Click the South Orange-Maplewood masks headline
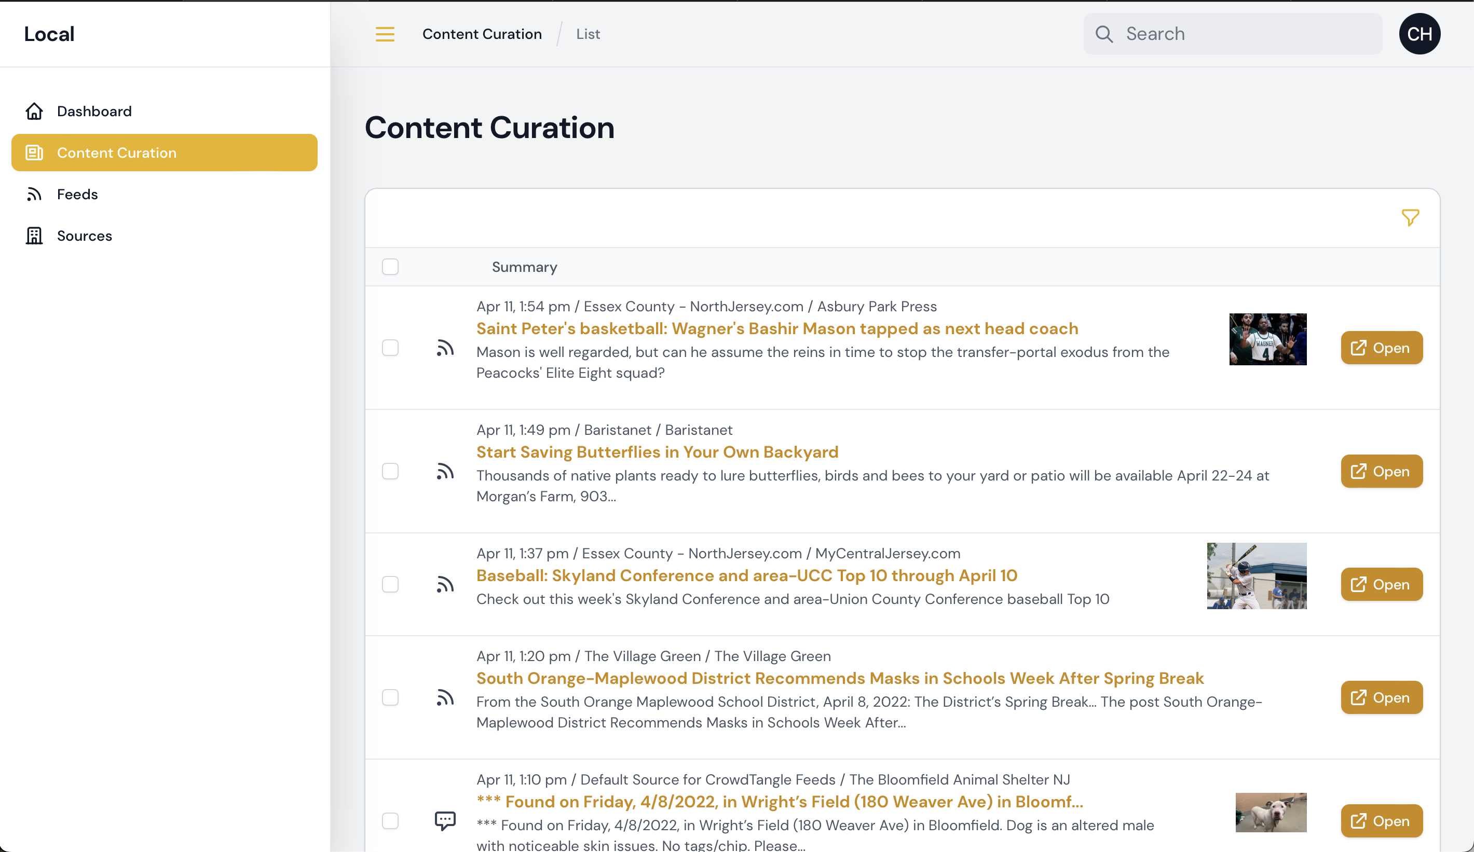The height and width of the screenshot is (852, 1474). (839, 678)
